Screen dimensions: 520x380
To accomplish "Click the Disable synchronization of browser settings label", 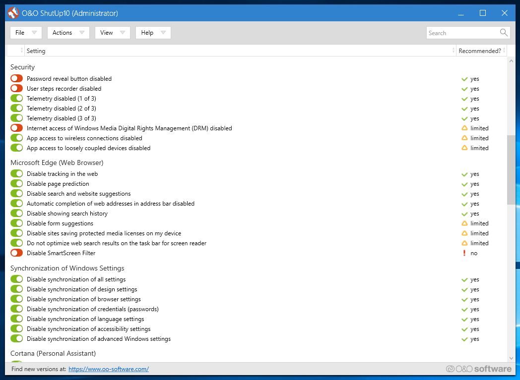I will (x=83, y=299).
